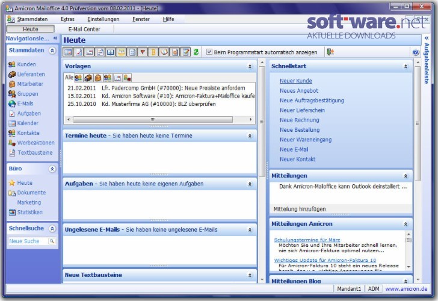Click the birthday cake icon in Heute toolbar
The height and width of the screenshot is (301, 438).
(x=122, y=52)
